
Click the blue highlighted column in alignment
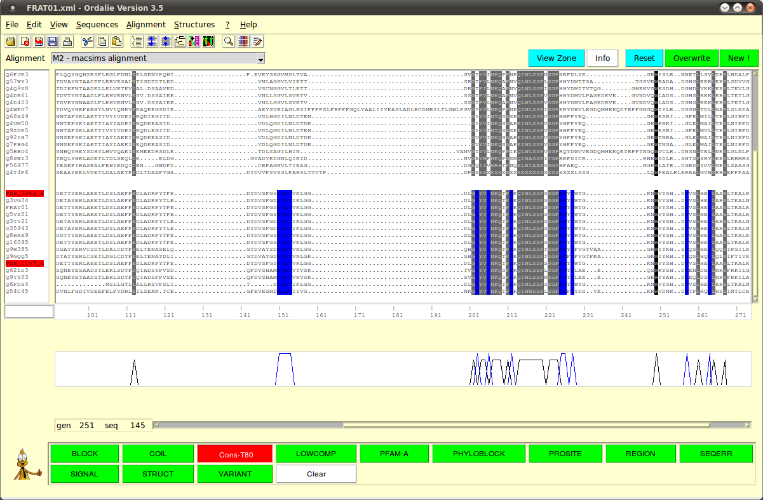pyautogui.click(x=285, y=241)
